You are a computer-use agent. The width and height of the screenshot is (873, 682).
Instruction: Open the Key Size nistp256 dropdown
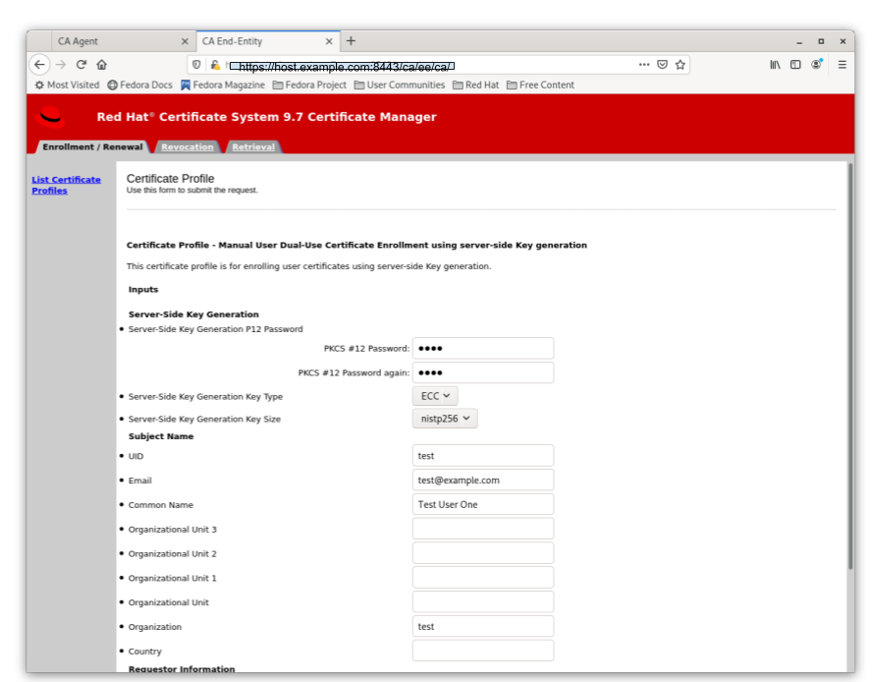[444, 419]
